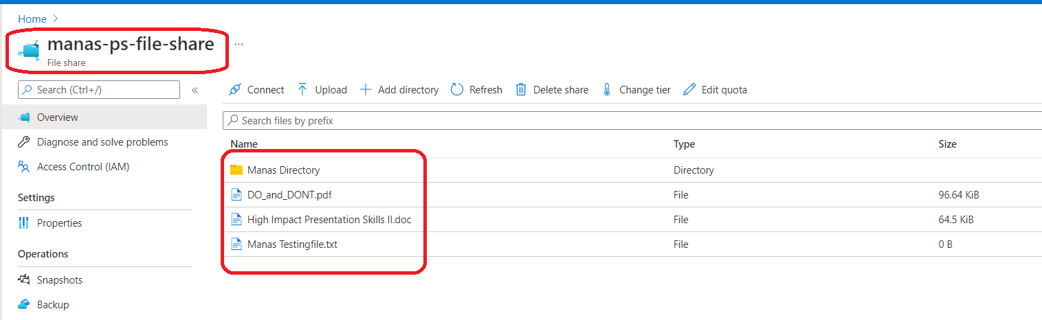Click the Properties bars icon
The width and height of the screenshot is (1042, 320).
pos(24,223)
